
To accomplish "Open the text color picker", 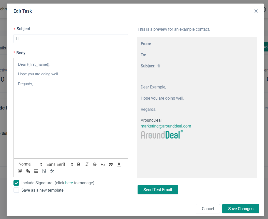I will [119, 165].
